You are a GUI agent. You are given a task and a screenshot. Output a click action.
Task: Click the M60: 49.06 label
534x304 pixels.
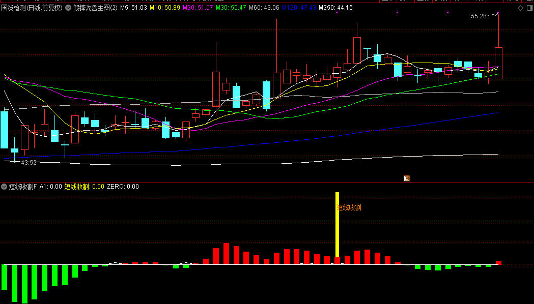coord(264,8)
